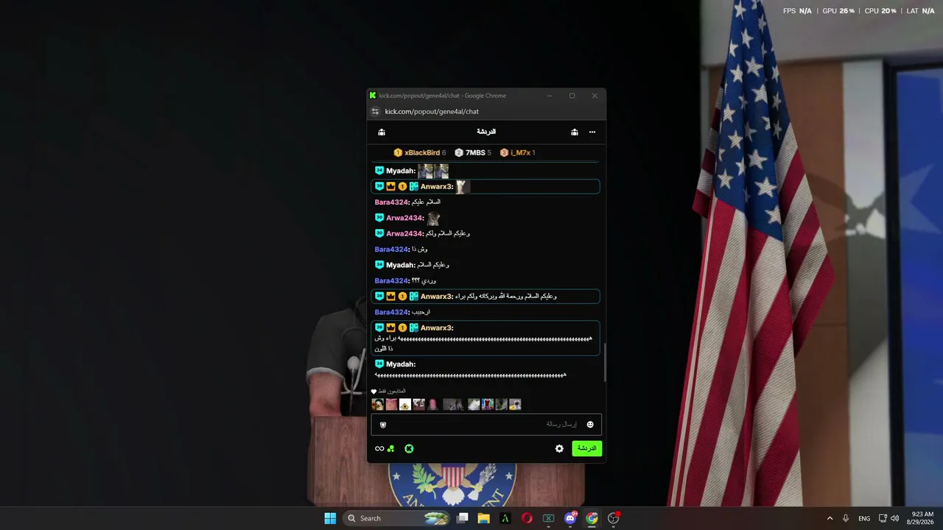The width and height of the screenshot is (943, 530).
Task: Open i_M7x profile from the leaderboard
Action: pyautogui.click(x=520, y=152)
